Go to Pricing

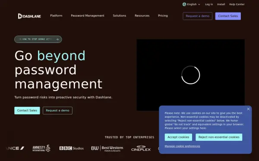(x=163, y=15)
